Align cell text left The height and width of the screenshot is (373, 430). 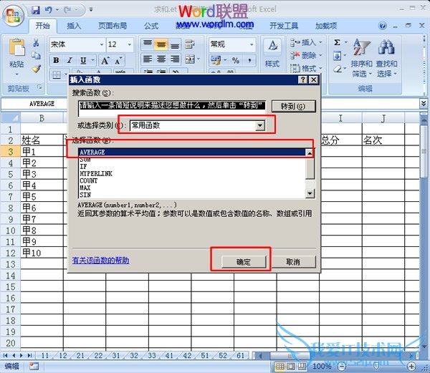148,59
